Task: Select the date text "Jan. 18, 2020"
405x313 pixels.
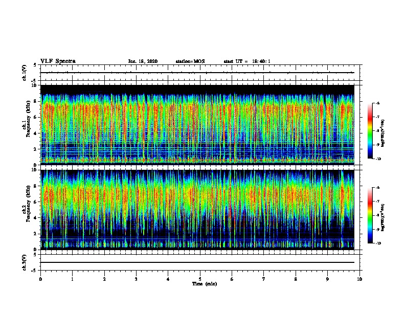Action: point(143,61)
